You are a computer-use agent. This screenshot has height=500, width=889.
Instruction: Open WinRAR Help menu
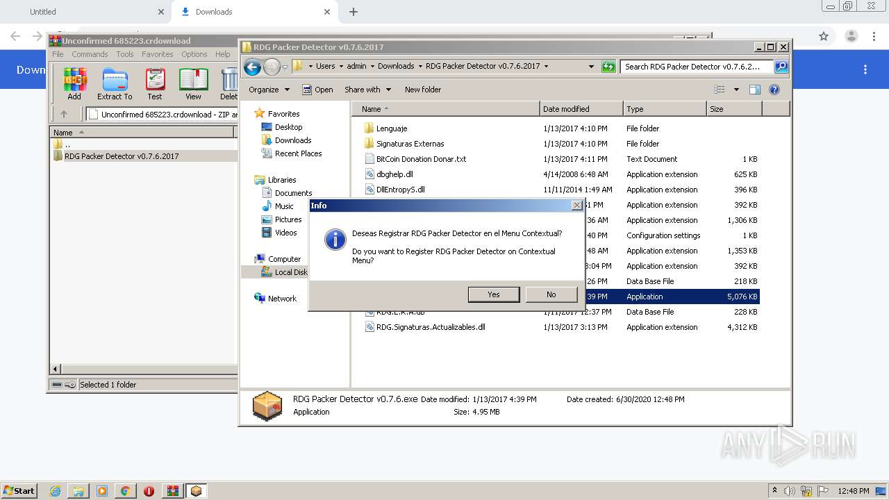click(222, 54)
